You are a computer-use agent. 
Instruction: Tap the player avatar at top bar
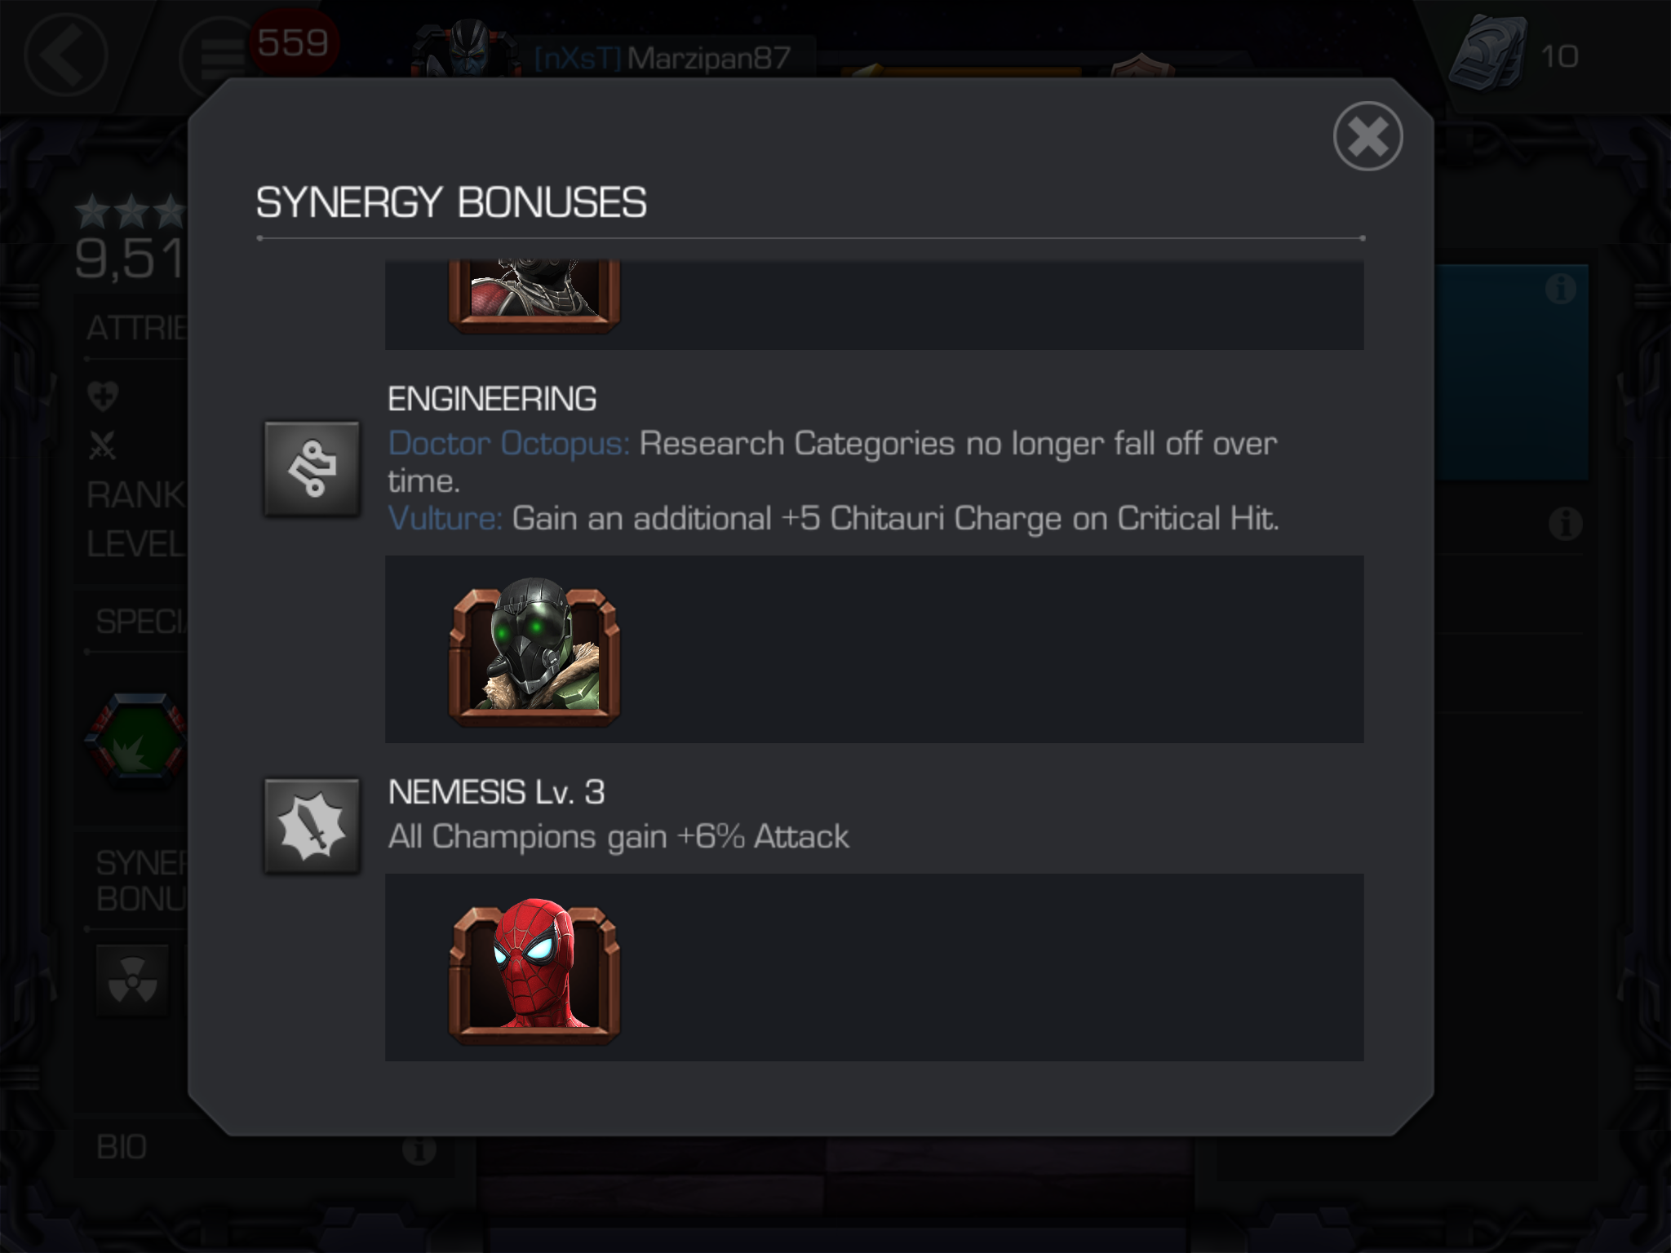coord(465,49)
